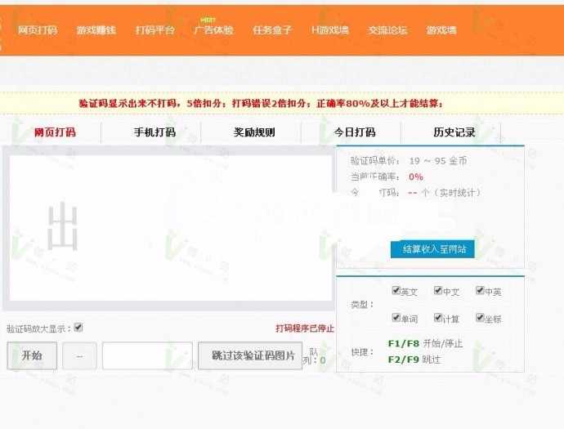Switch to the red 网页打码 tab
Screen dimensions: 564x429
click(55, 132)
